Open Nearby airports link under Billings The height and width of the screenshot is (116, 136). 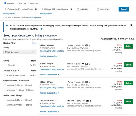[x=46, y=14]
